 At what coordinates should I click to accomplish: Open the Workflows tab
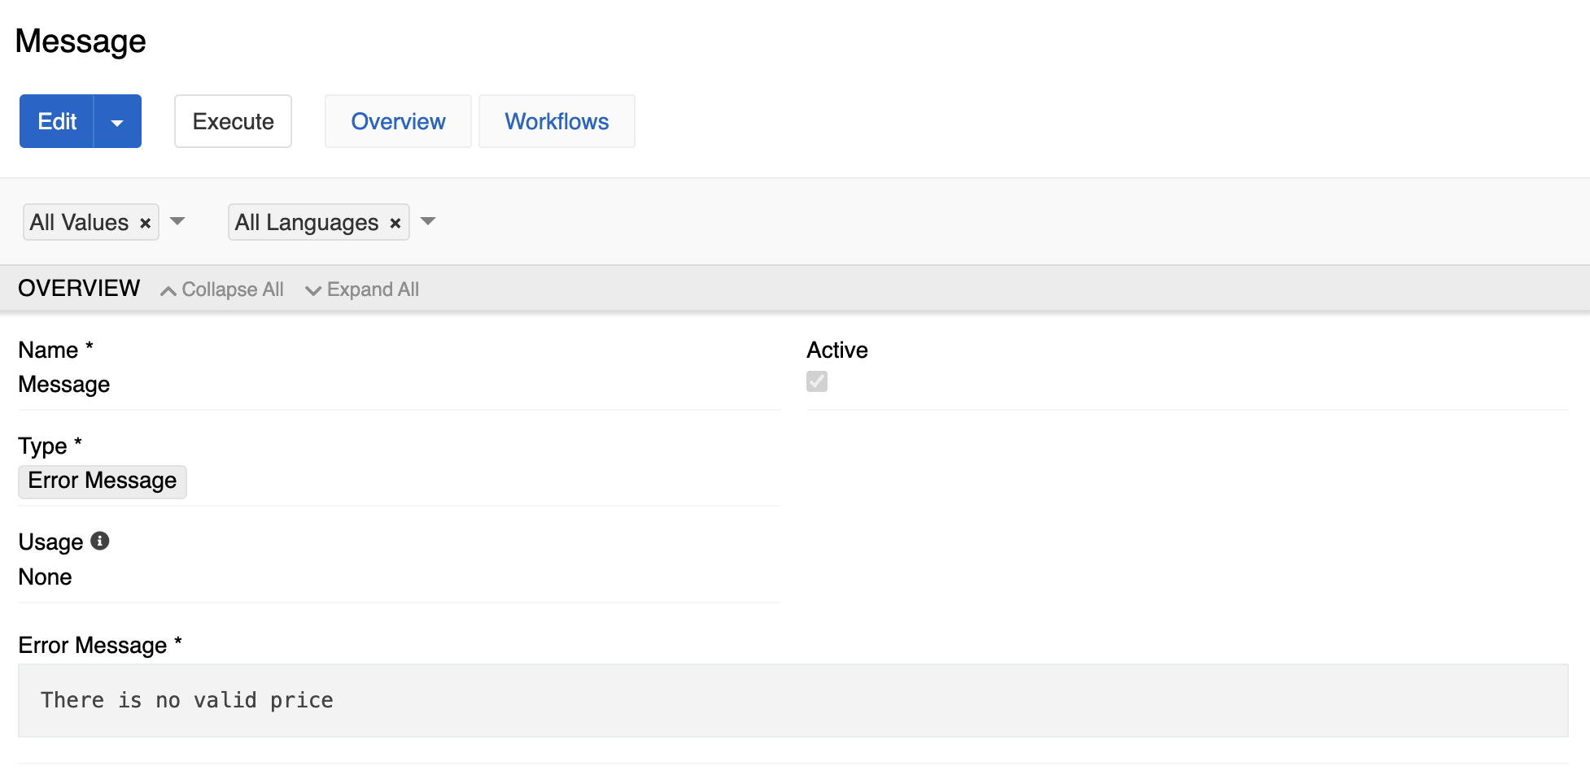tap(557, 121)
